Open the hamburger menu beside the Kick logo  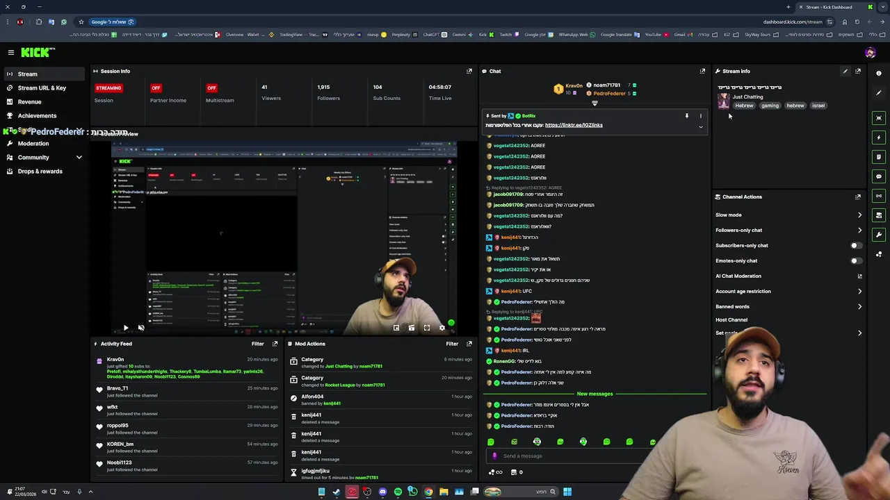coord(11,52)
